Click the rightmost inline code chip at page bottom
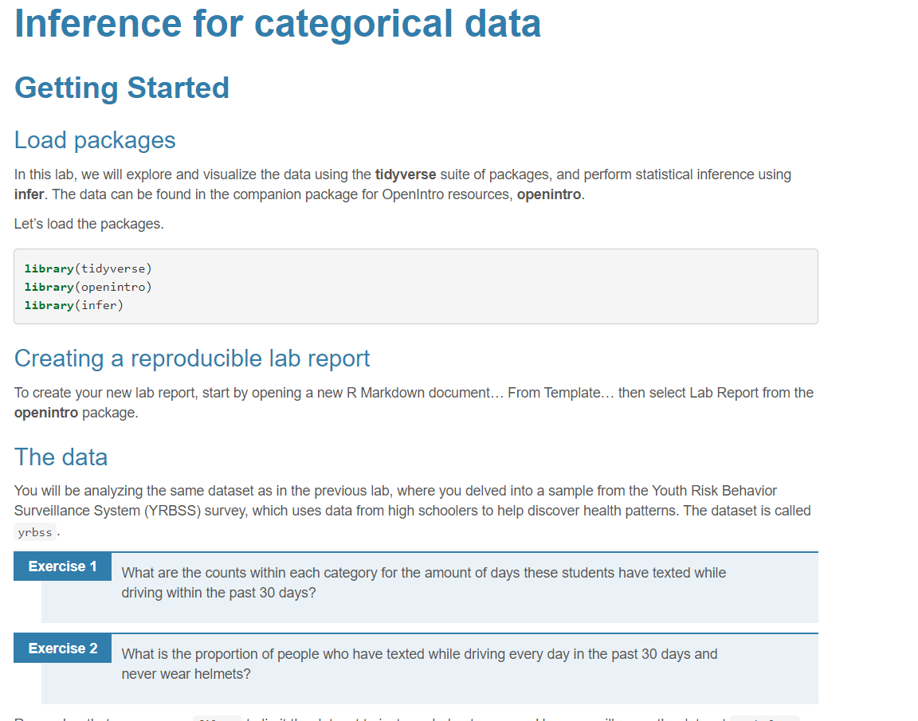The image size is (918, 721). [765, 716]
